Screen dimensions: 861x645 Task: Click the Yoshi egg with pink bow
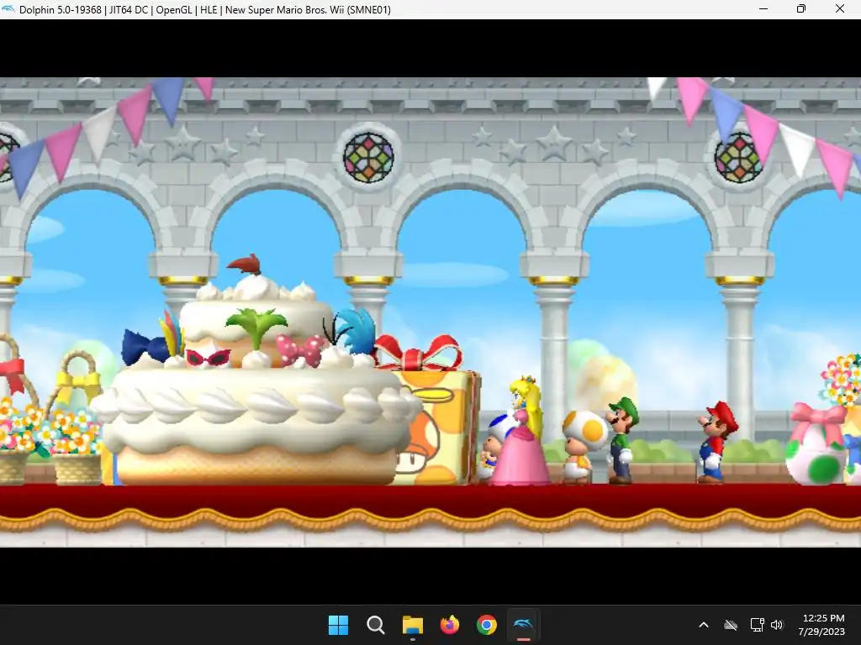click(816, 444)
